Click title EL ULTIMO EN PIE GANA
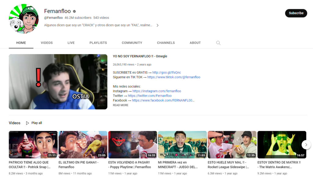Image resolution: width=313 pixels, height=180 pixels. tap(79, 165)
